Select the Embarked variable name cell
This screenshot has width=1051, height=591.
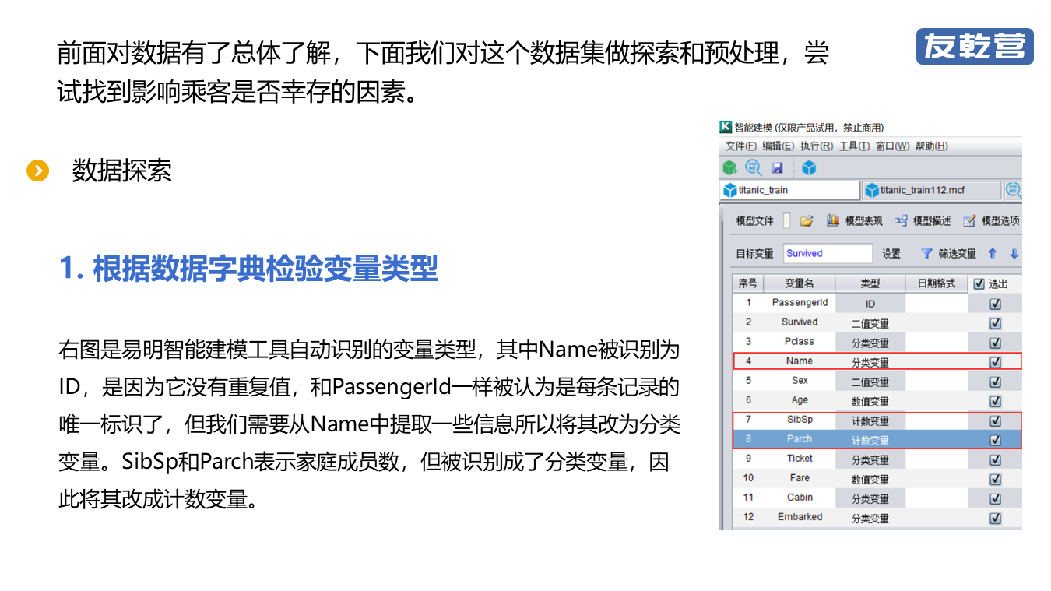(800, 517)
